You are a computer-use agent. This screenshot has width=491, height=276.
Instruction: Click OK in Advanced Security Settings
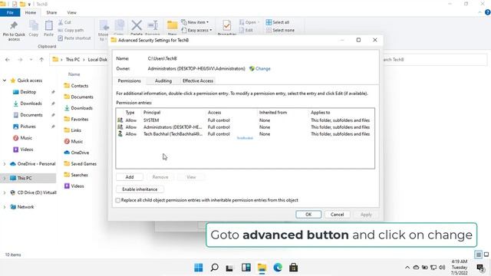coord(308,215)
